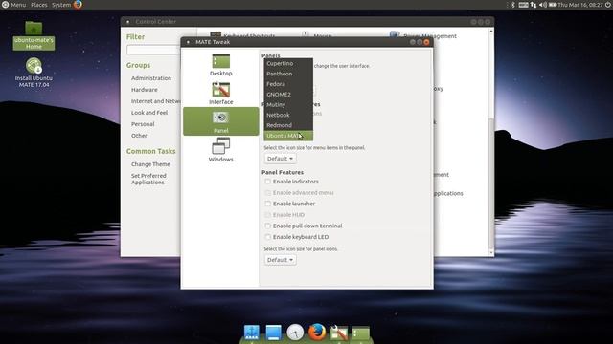Viewport: 613px width, 344px height.
Task: Open the Interface section in MATE Tweak
Action: click(x=221, y=94)
